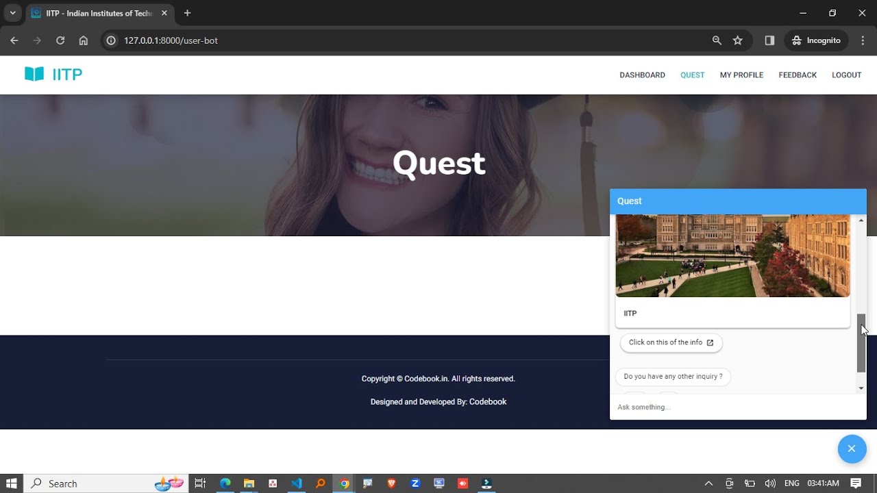877x493 pixels.
Task: Click the Codebook link in the footer
Action: click(x=488, y=402)
